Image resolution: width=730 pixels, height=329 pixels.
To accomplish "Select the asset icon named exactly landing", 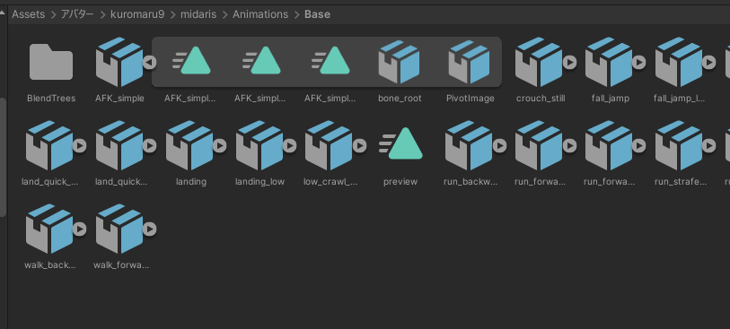I will click(x=189, y=145).
